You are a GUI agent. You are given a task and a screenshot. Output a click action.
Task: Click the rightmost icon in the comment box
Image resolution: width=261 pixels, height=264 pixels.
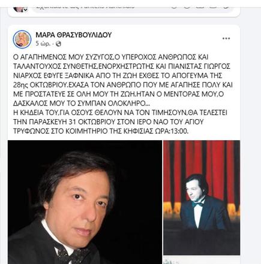click(226, 7)
